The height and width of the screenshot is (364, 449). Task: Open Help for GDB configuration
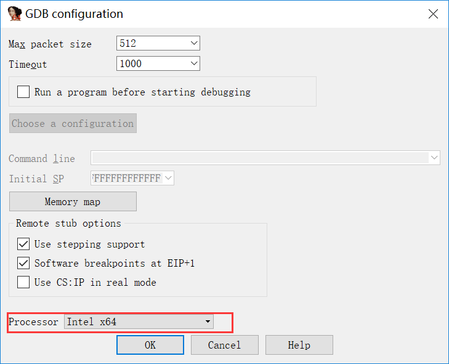pyautogui.click(x=299, y=345)
